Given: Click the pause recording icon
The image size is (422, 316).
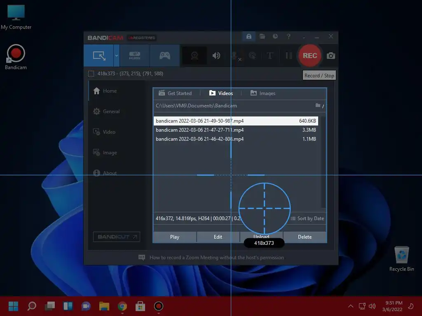Looking at the screenshot, I should (x=288, y=56).
